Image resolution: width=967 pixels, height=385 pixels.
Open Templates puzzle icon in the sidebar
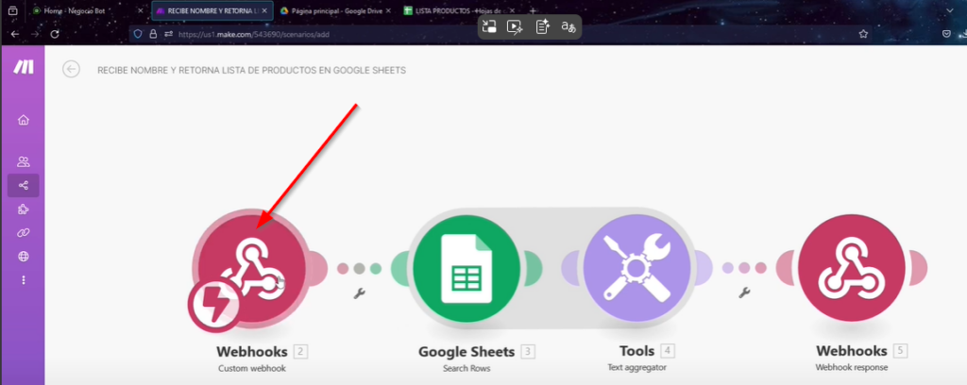[24, 209]
